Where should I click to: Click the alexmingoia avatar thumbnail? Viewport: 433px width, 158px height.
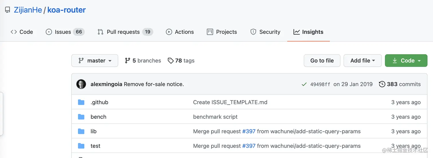[x=81, y=84]
